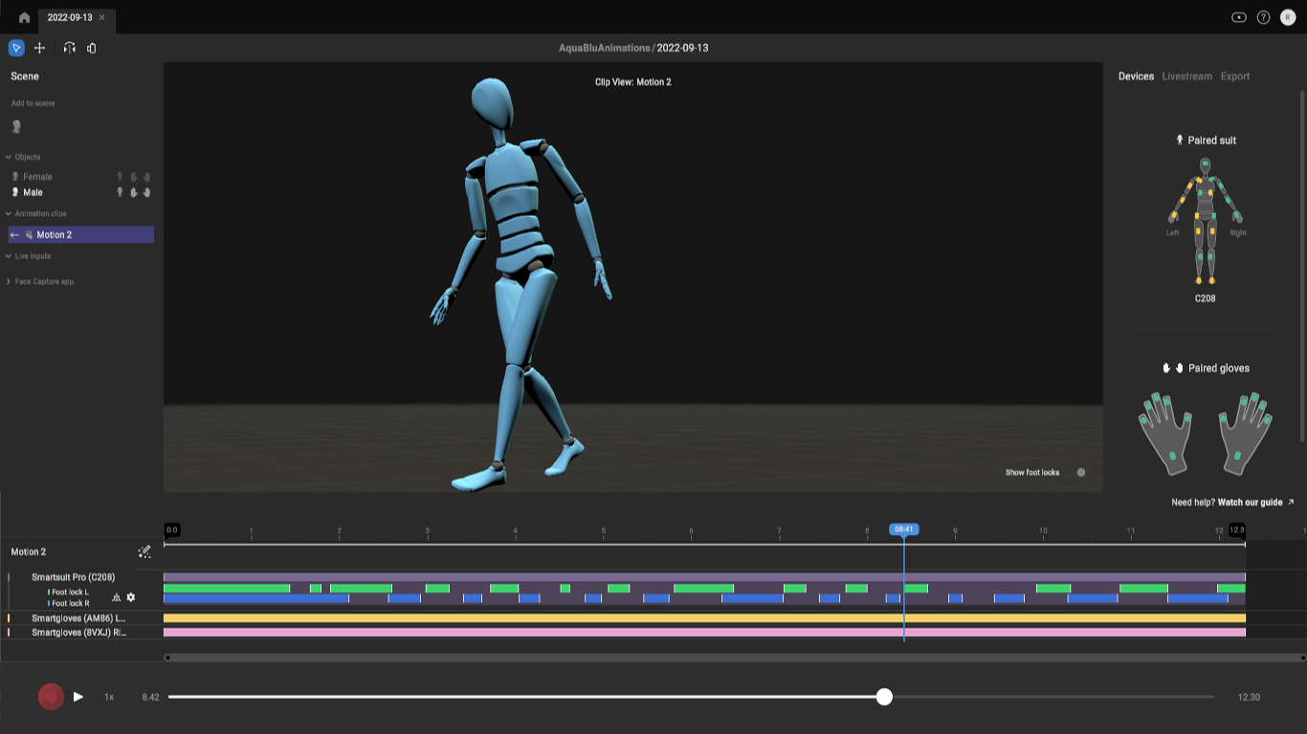Select the Smartgloves (AM86) track
The image size is (1307, 734).
(78, 618)
